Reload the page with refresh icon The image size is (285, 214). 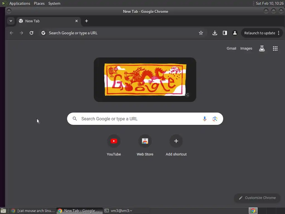coord(31,33)
